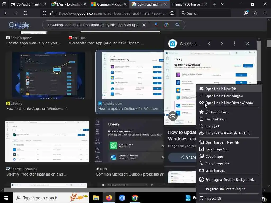
Task: Open Windows Start menu
Action: point(6,198)
